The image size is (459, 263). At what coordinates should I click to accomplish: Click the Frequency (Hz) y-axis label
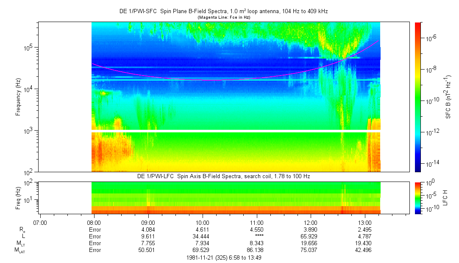[x=18, y=97]
